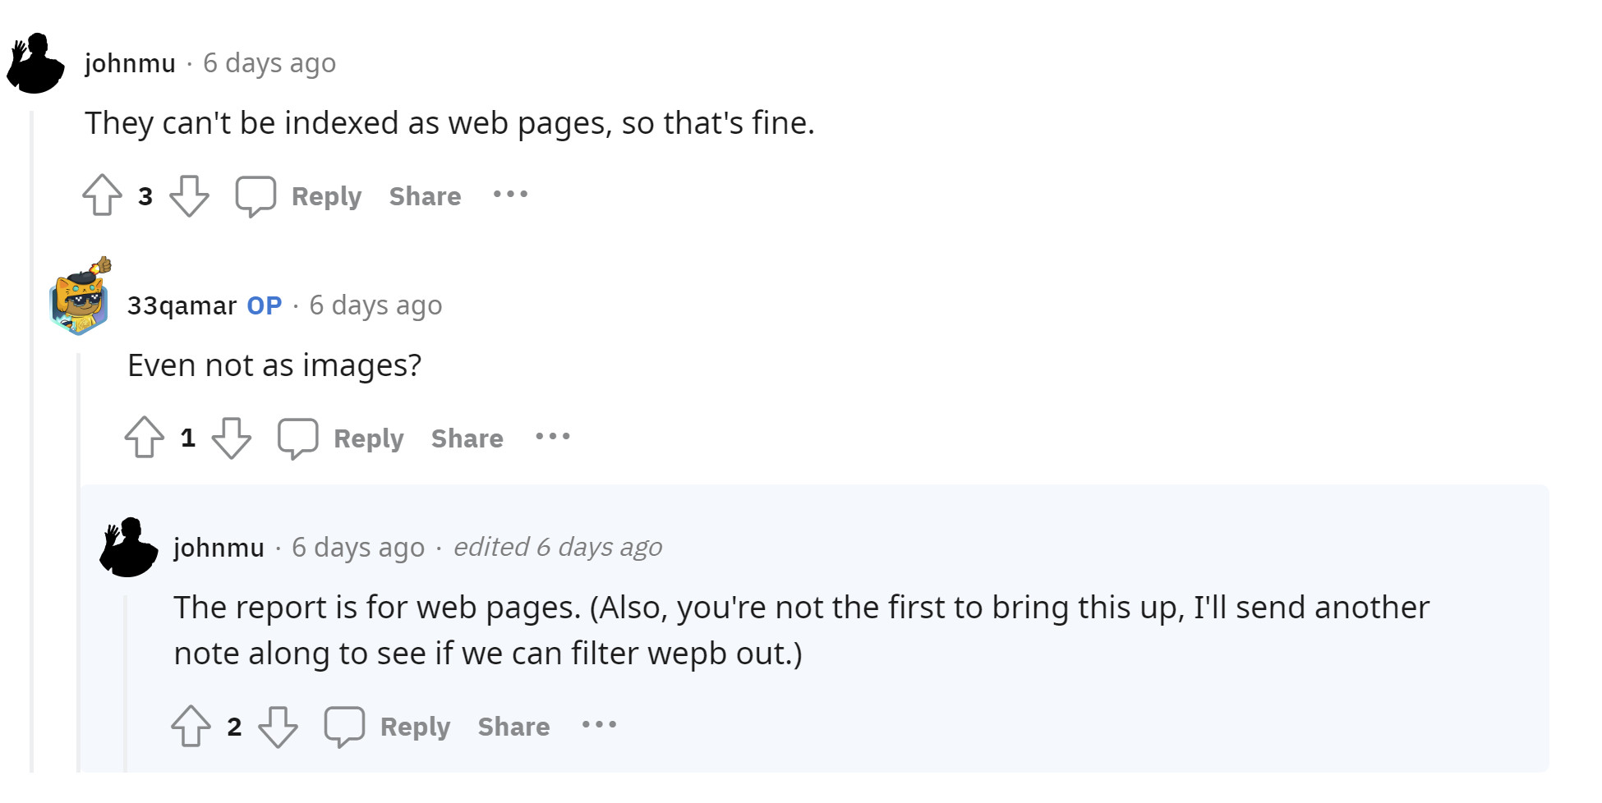The height and width of the screenshot is (803, 1602).
Task: Downvote johnmu's bottom reply
Action: [x=279, y=726]
